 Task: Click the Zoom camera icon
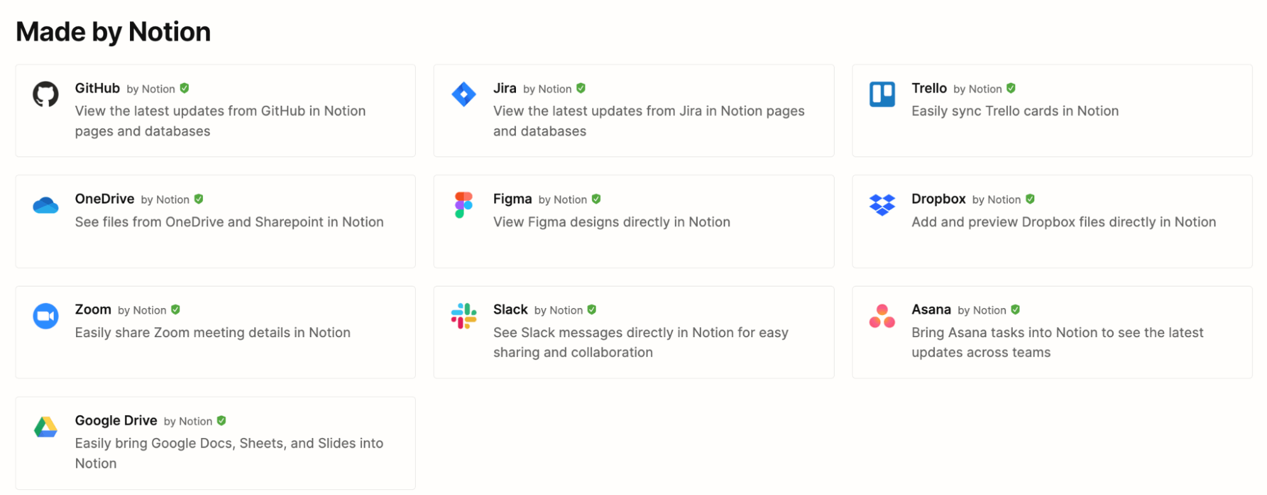46,316
